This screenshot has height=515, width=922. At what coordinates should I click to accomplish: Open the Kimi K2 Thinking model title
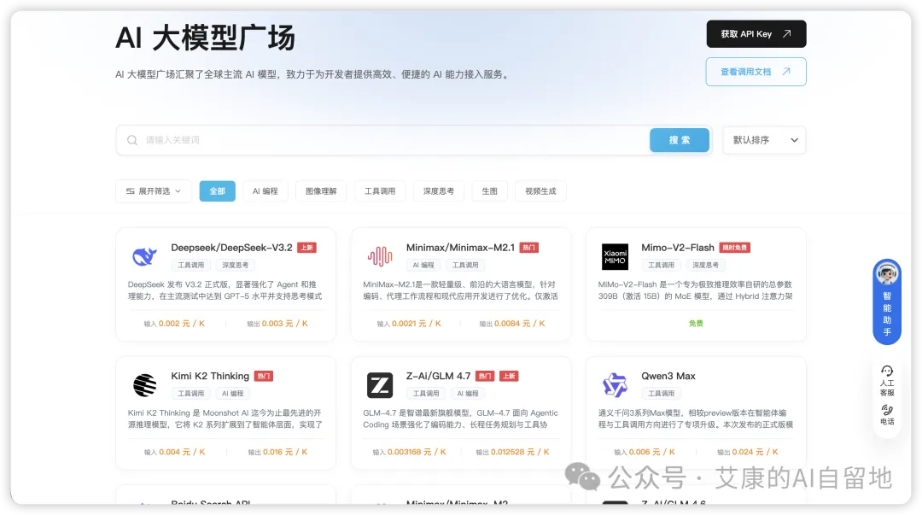point(210,376)
